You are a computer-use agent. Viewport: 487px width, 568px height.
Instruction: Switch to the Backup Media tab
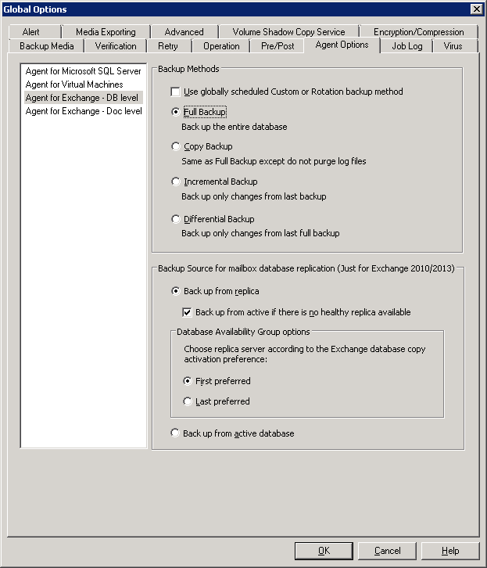click(46, 46)
